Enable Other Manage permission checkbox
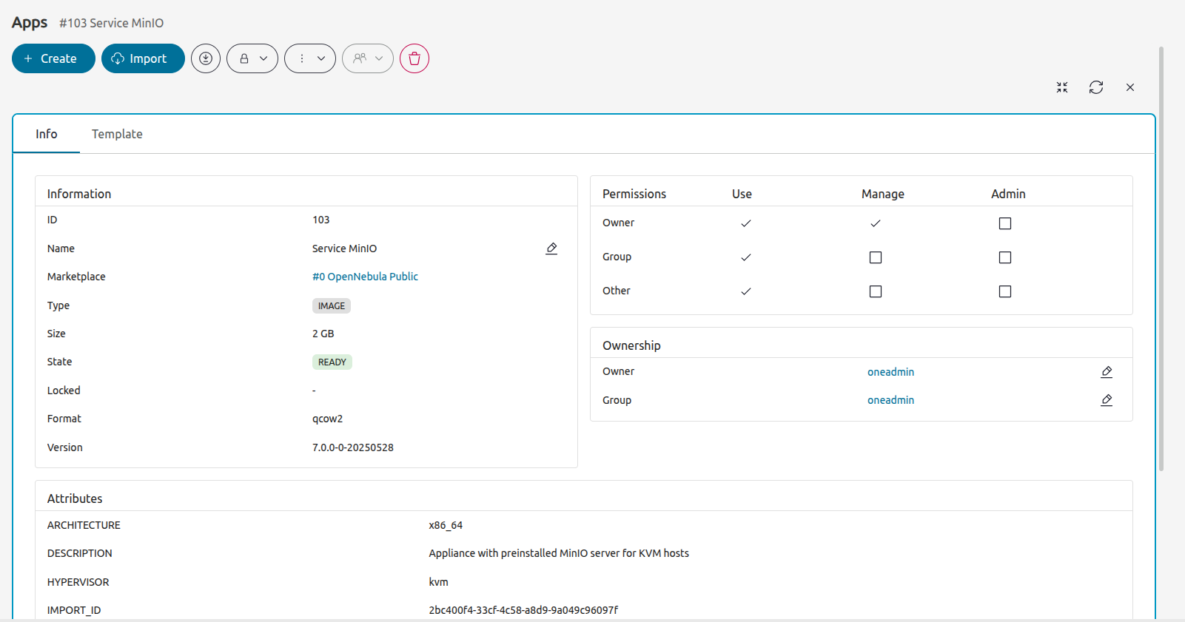The image size is (1185, 622). 876,291
